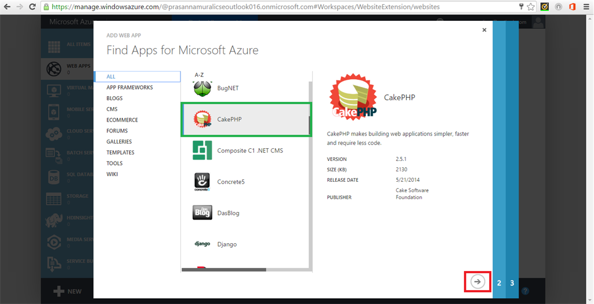Select the ECOMMERCE category
The height and width of the screenshot is (304, 594).
point(122,120)
